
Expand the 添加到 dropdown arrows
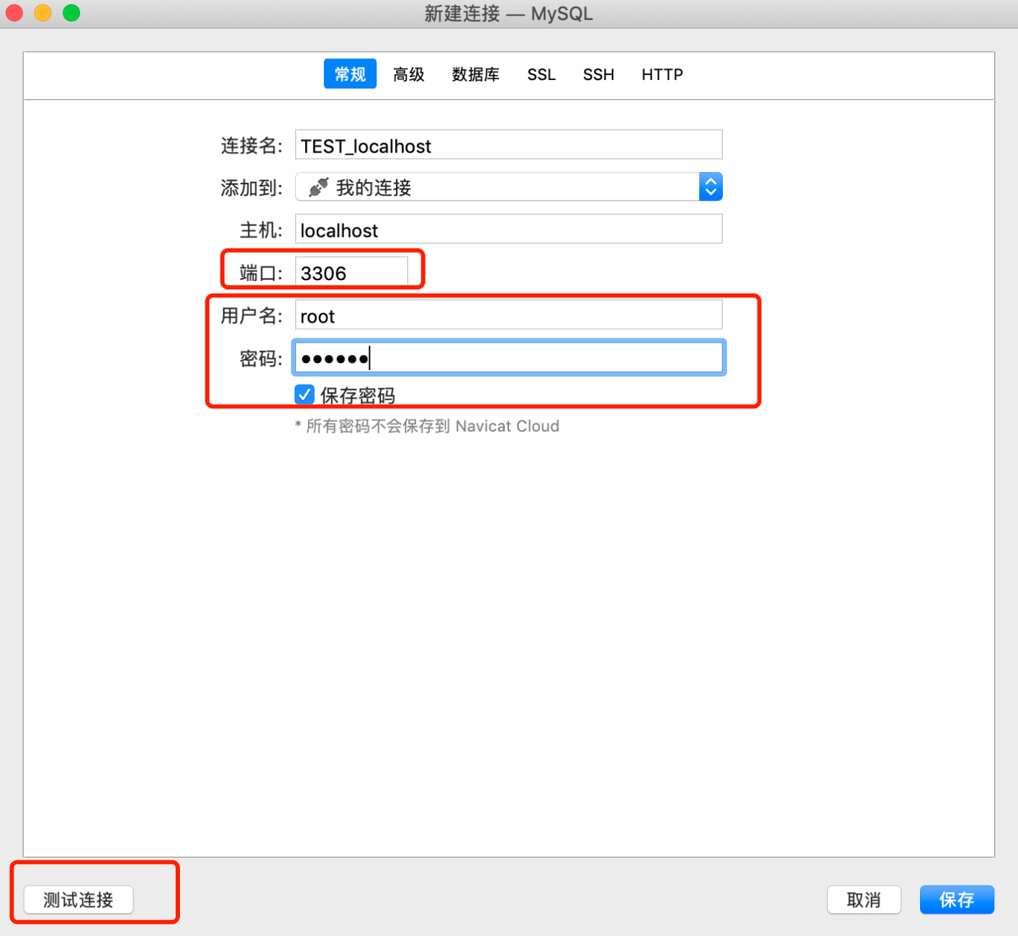tap(711, 187)
